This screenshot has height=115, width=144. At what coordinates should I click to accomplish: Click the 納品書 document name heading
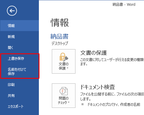click(59, 37)
